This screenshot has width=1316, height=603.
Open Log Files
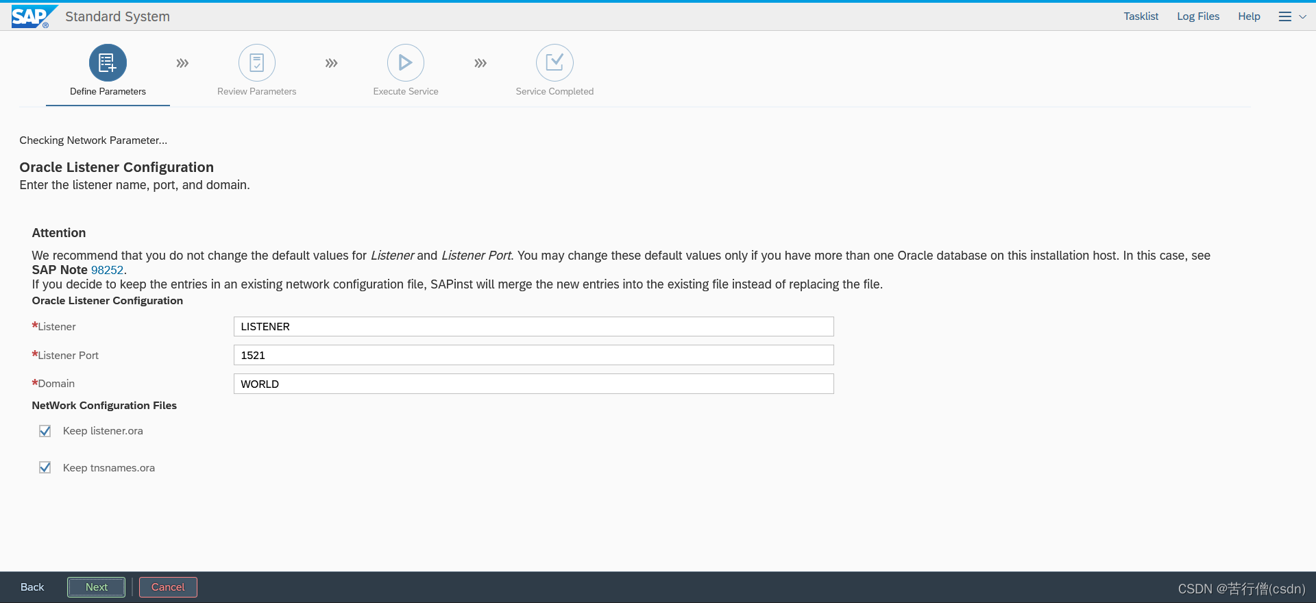click(x=1198, y=16)
